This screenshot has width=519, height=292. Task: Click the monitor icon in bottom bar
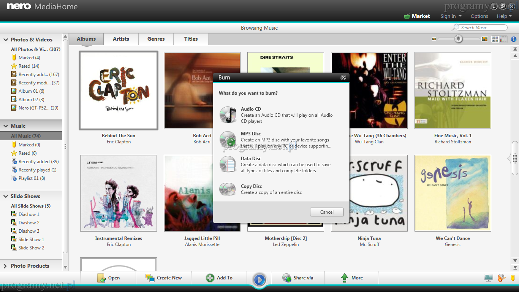pyautogui.click(x=489, y=278)
